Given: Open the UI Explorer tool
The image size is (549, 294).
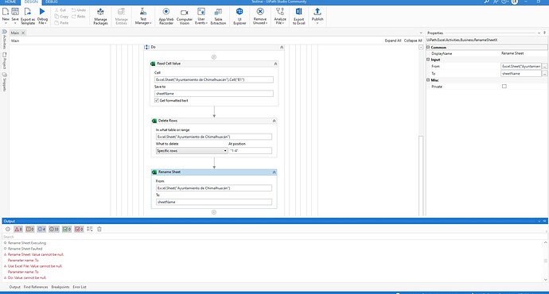Looking at the screenshot, I should click(239, 17).
